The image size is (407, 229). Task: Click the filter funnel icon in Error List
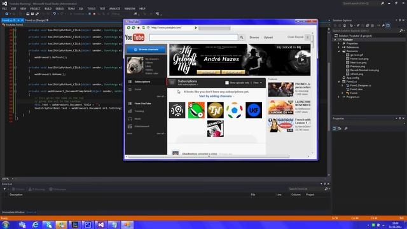4,190
